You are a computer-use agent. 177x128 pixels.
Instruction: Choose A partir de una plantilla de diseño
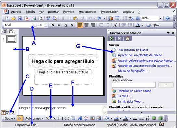tap(140, 55)
